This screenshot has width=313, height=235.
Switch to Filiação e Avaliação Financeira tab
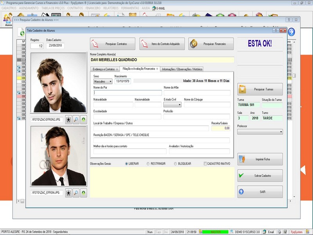click(x=140, y=69)
